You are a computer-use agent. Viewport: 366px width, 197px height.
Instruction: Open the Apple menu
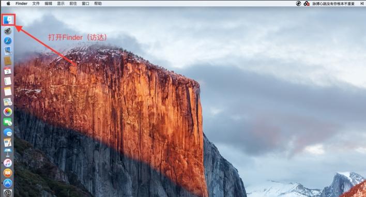[x=8, y=3]
